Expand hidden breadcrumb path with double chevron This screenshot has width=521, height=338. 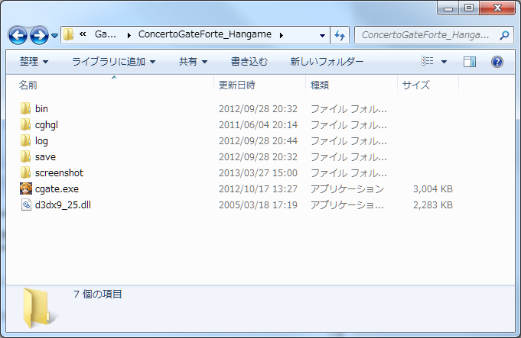pyautogui.click(x=83, y=34)
